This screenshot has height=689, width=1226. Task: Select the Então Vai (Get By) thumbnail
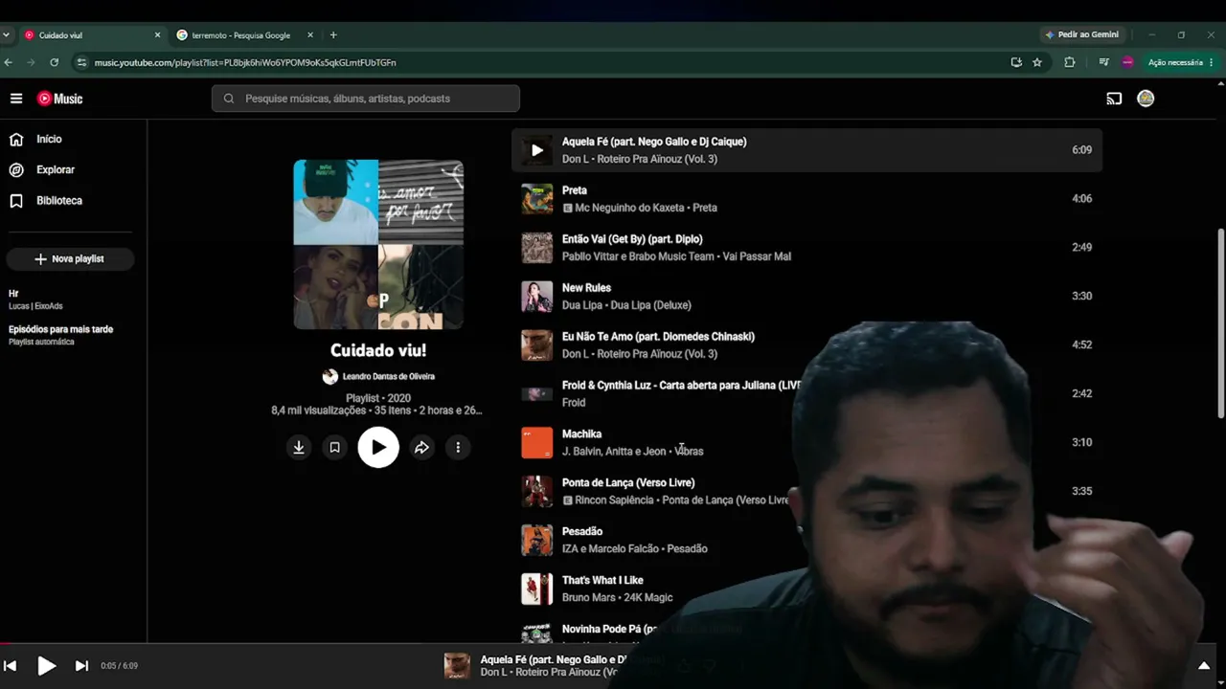tap(536, 248)
